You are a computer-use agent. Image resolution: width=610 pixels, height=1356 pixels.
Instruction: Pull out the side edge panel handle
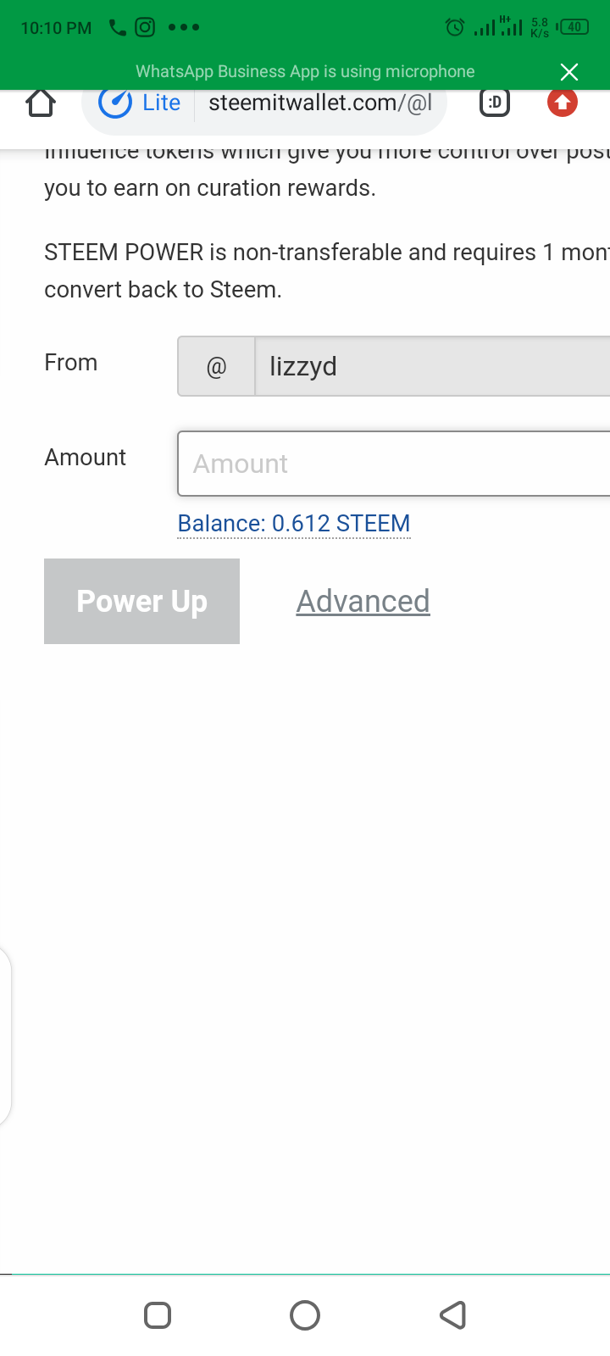coord(5,1036)
